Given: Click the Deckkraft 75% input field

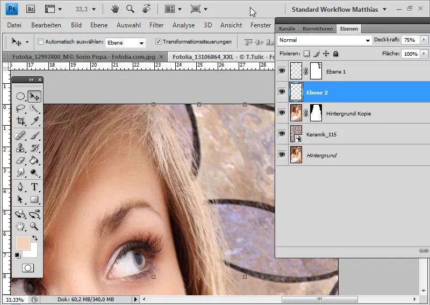Looking at the screenshot, I should click(411, 40).
